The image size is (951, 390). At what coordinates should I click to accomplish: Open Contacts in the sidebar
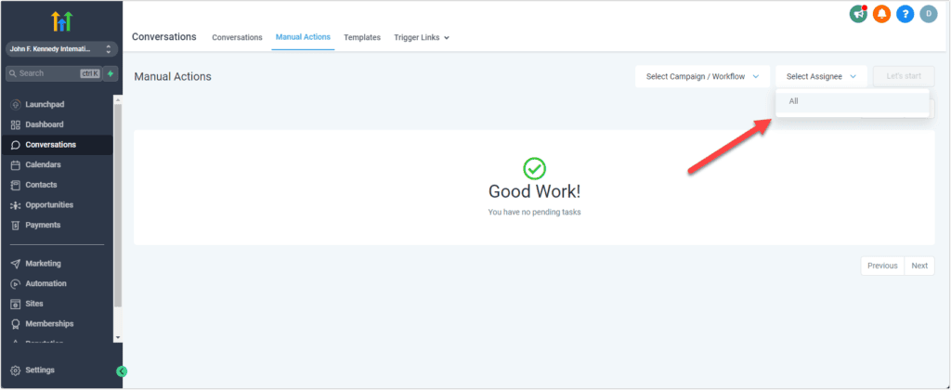41,185
